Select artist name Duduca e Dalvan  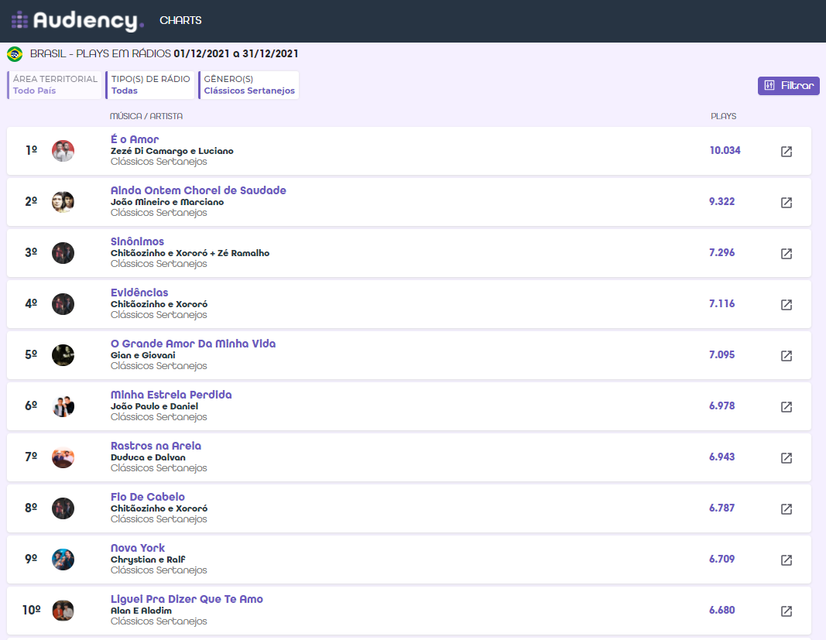[148, 457]
